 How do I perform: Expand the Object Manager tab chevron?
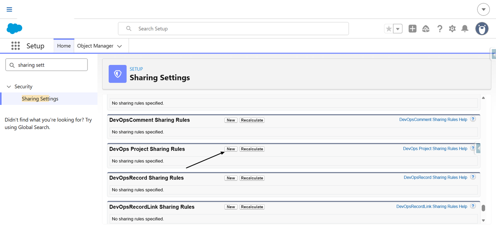[x=119, y=46]
